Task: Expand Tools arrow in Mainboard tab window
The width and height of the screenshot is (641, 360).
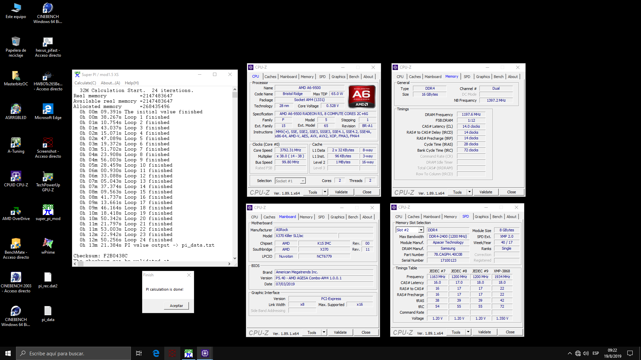Action: click(324, 332)
